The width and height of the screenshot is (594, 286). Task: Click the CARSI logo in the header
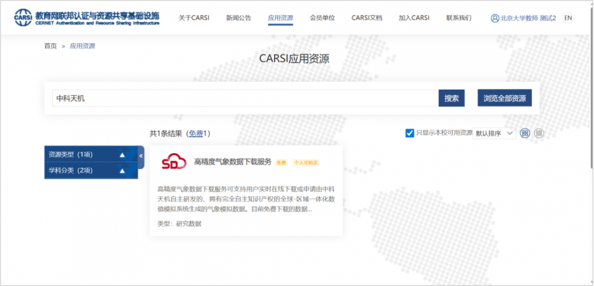(87, 18)
